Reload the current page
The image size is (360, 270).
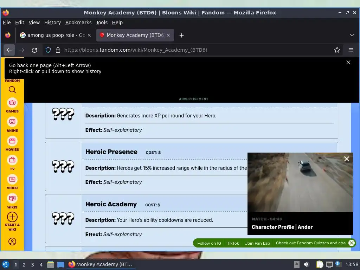34,50
